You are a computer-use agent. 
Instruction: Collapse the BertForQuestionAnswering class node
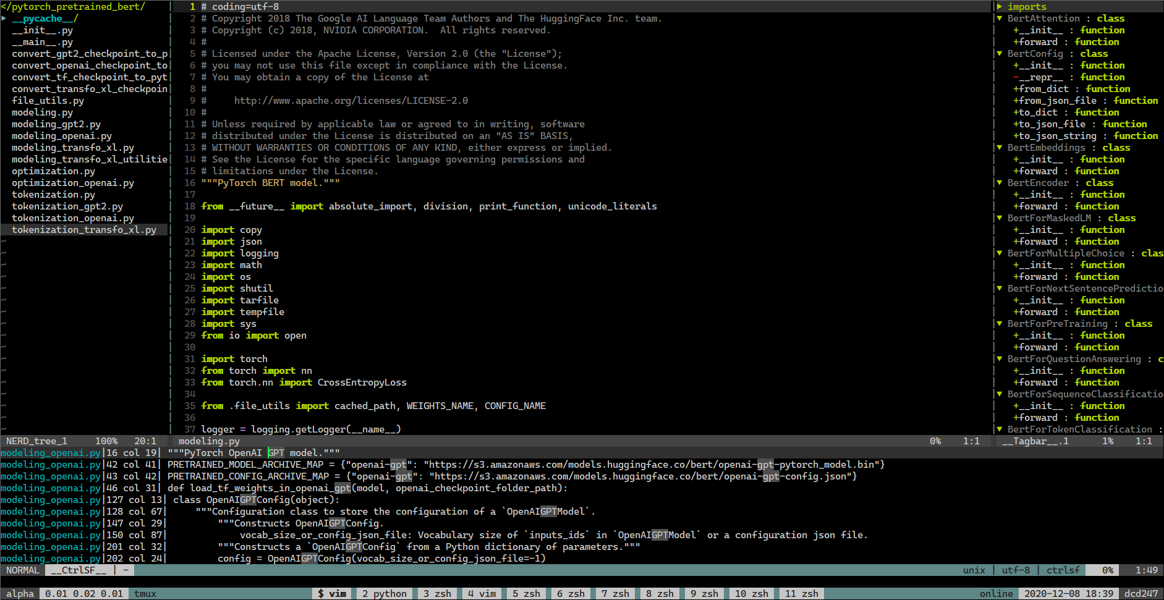pos(999,359)
